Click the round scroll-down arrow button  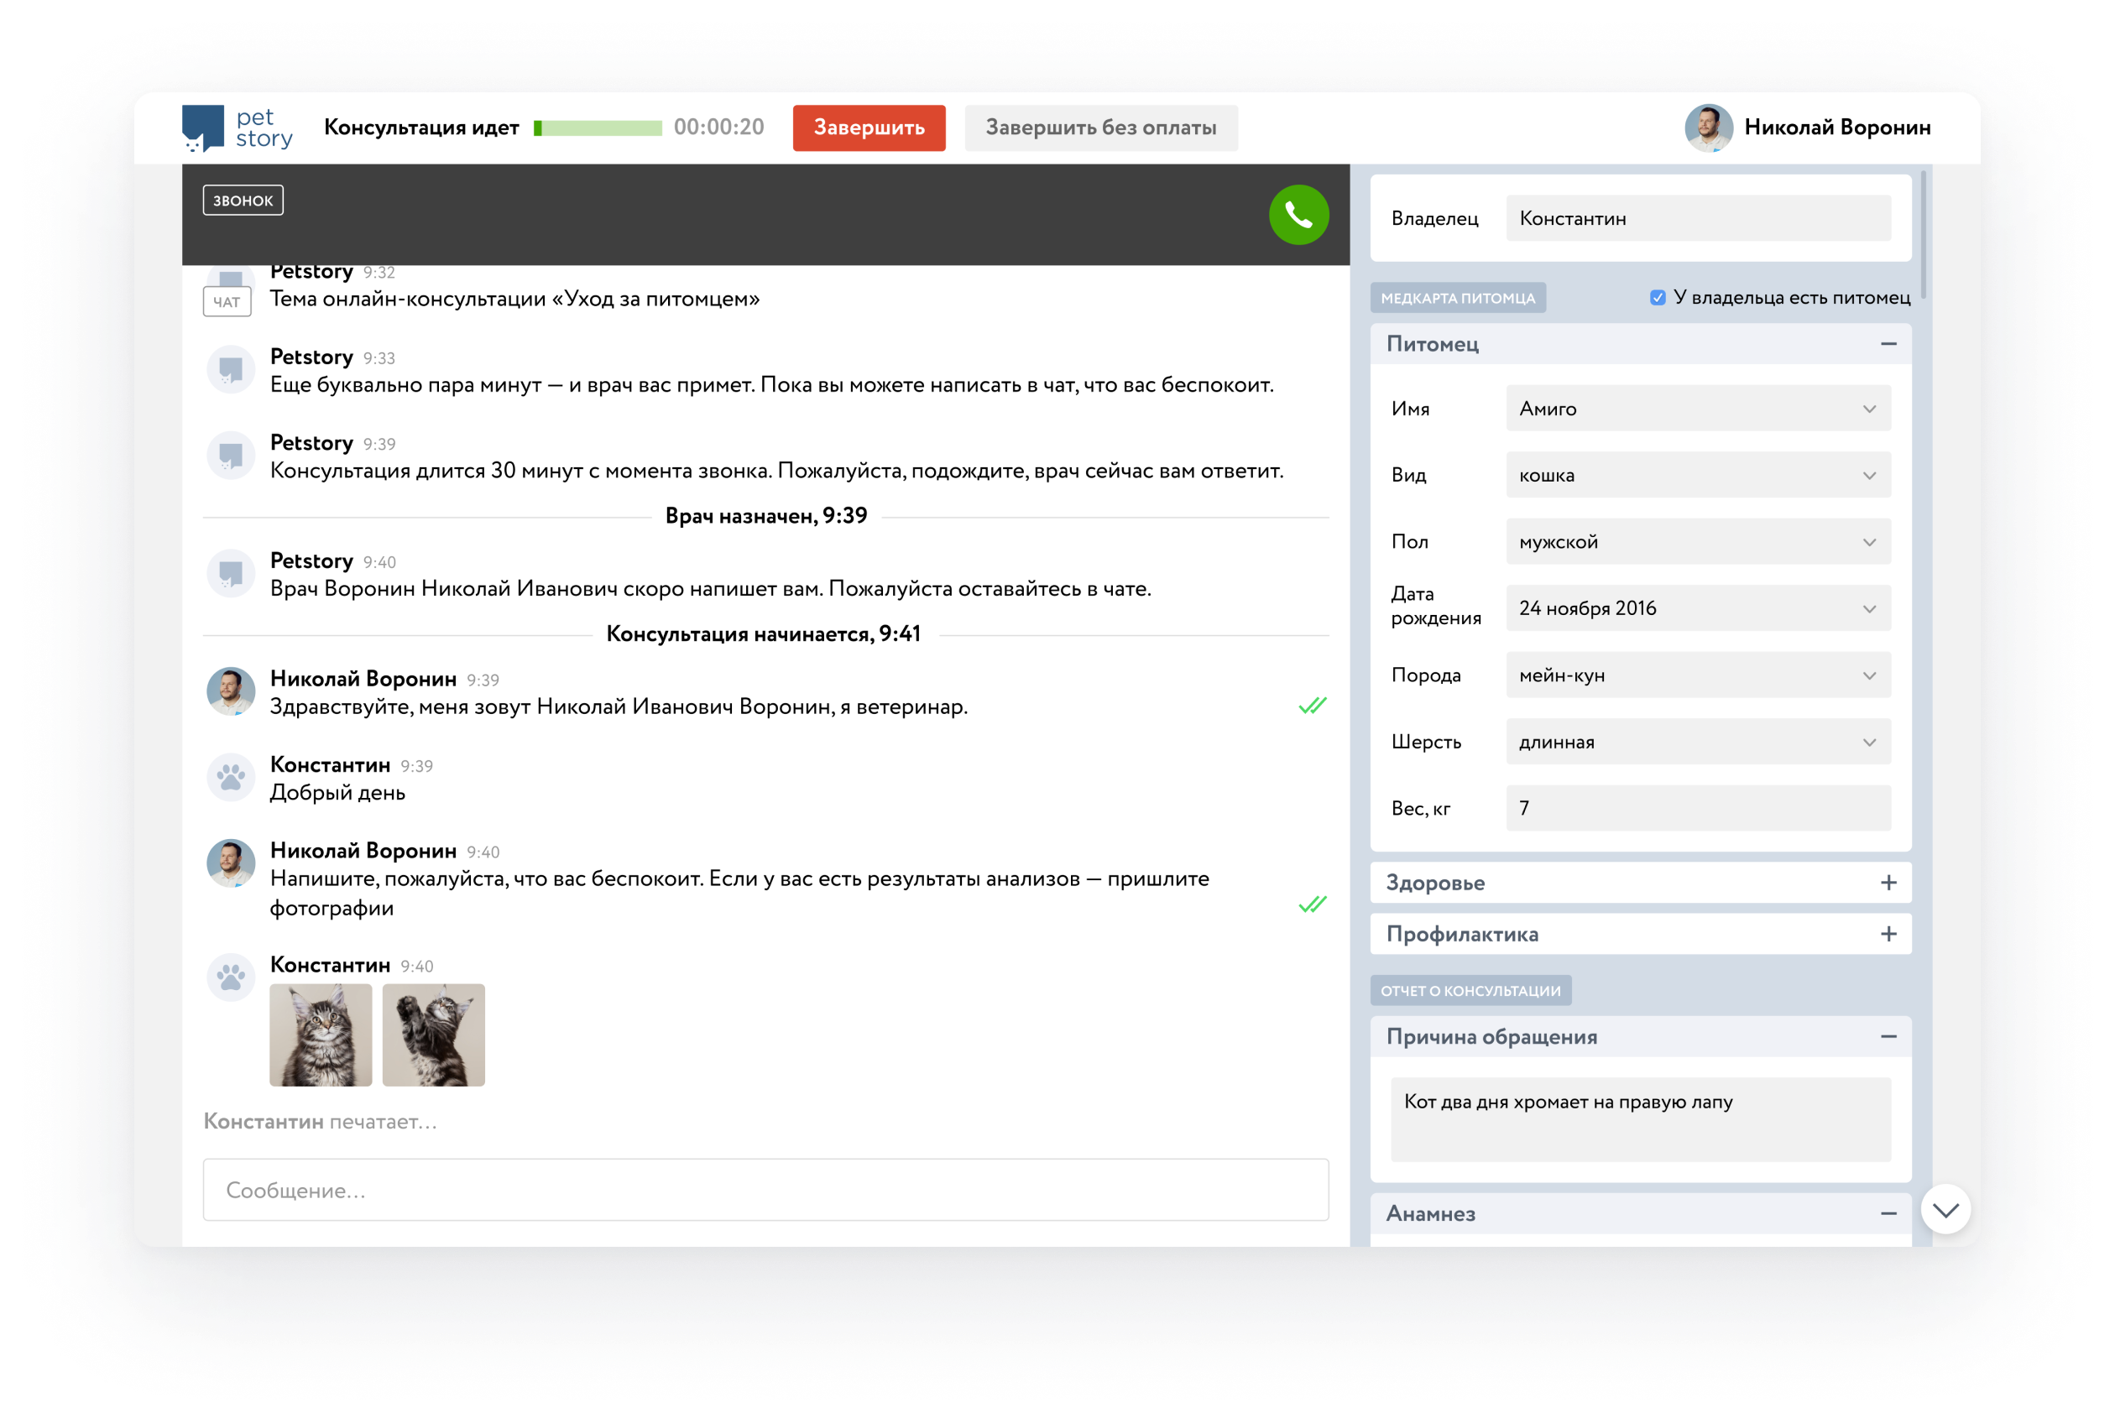coord(1945,1209)
